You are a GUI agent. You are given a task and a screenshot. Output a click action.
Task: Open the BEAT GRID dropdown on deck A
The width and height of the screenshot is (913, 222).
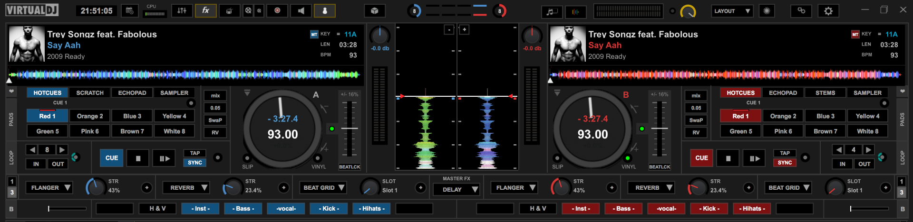click(323, 188)
